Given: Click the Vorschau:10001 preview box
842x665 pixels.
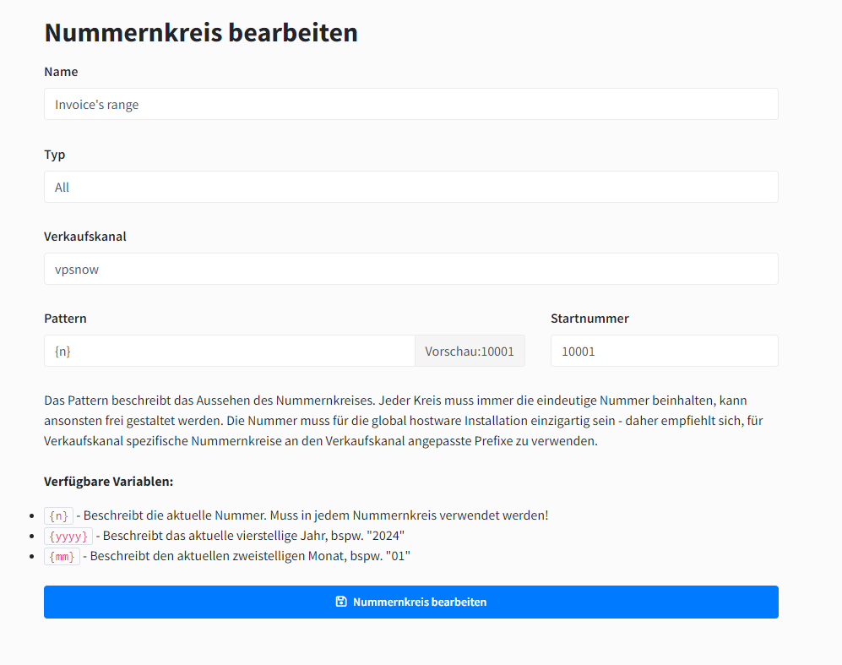Looking at the screenshot, I should pyautogui.click(x=470, y=351).
